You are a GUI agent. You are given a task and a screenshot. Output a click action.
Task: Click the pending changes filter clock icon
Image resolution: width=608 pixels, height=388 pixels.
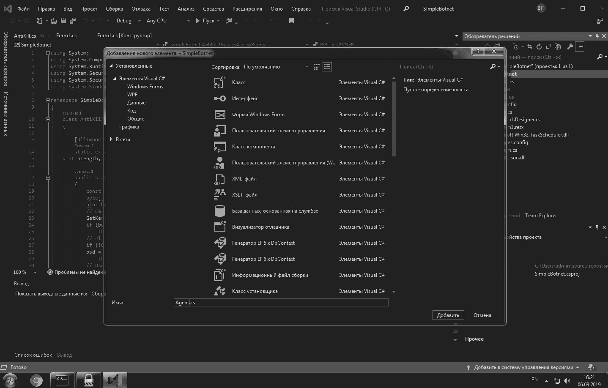[516, 46]
